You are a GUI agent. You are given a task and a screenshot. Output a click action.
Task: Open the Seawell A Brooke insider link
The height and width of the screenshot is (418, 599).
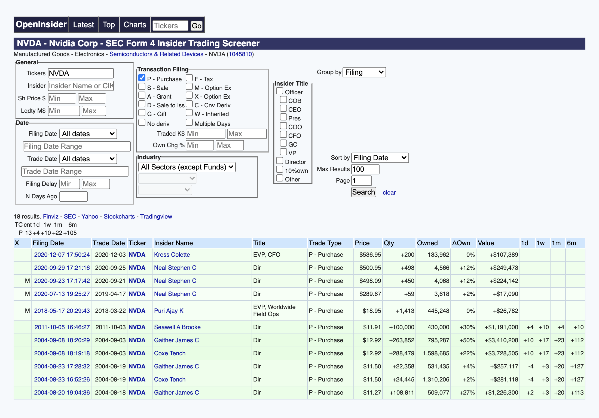pos(177,327)
